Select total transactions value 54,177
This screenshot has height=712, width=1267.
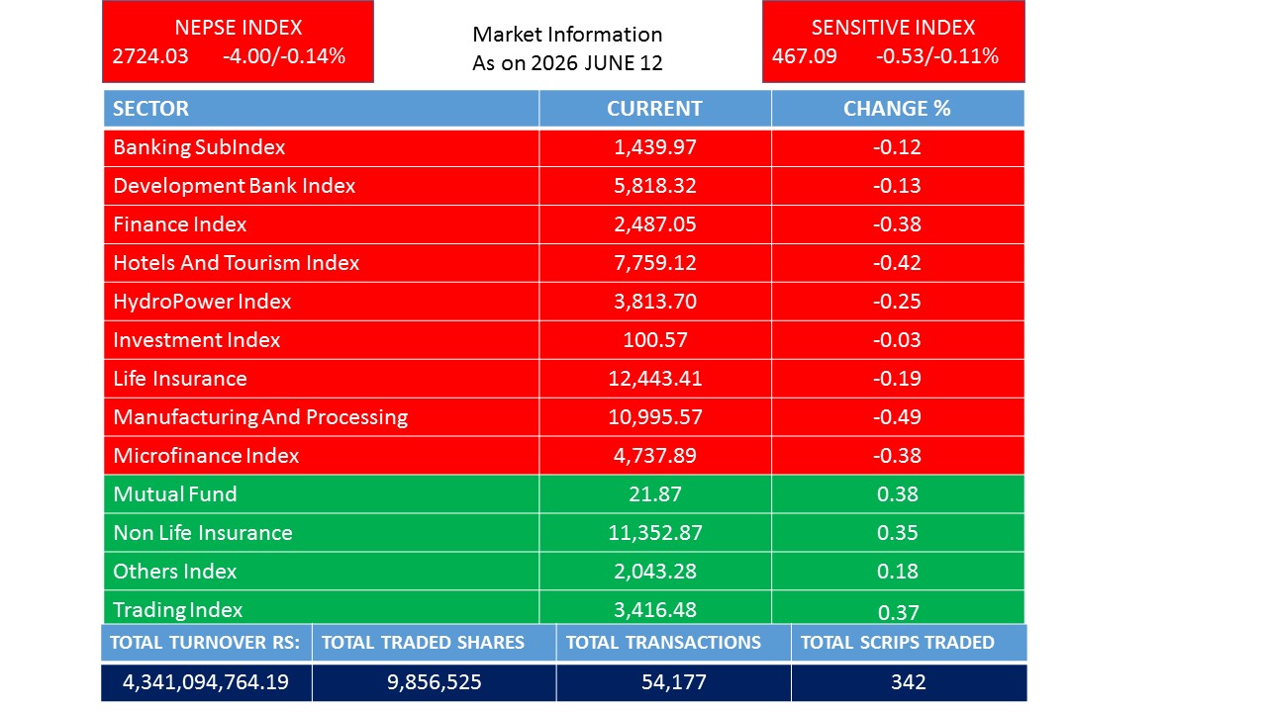coord(673,682)
